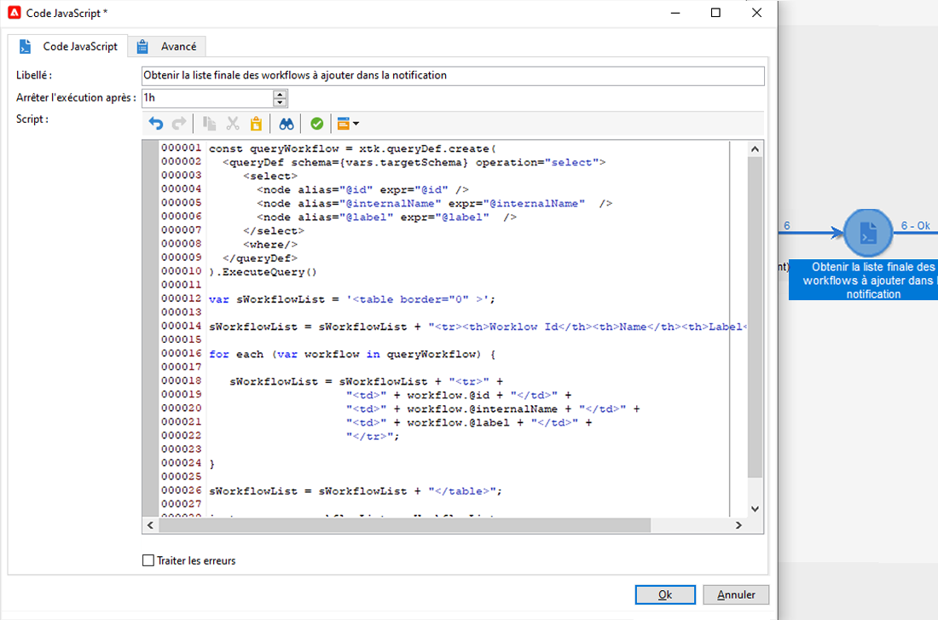Click the vertical scrollbar thumb in script

755,317
